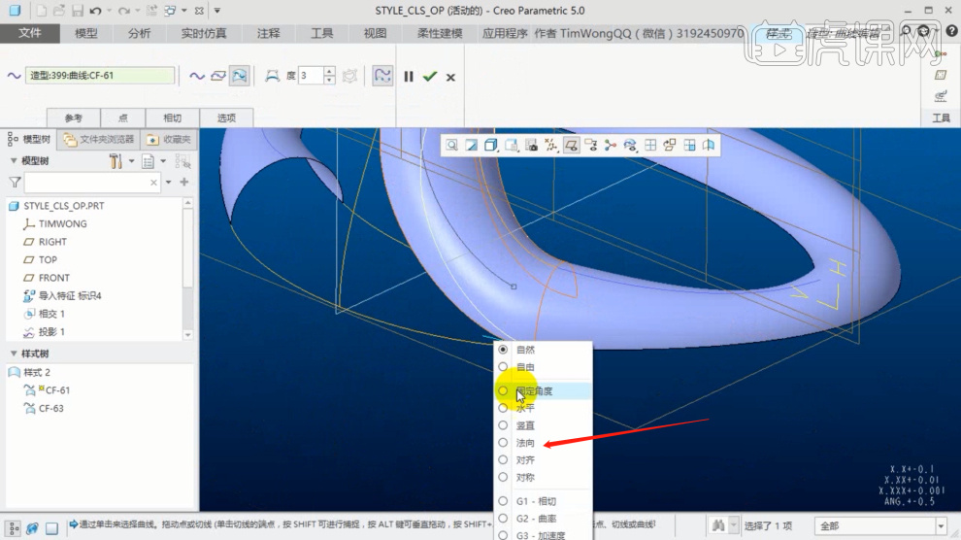The height and width of the screenshot is (540, 961).
Task: Open the 选项 dashboard panel
Action: coord(226,118)
